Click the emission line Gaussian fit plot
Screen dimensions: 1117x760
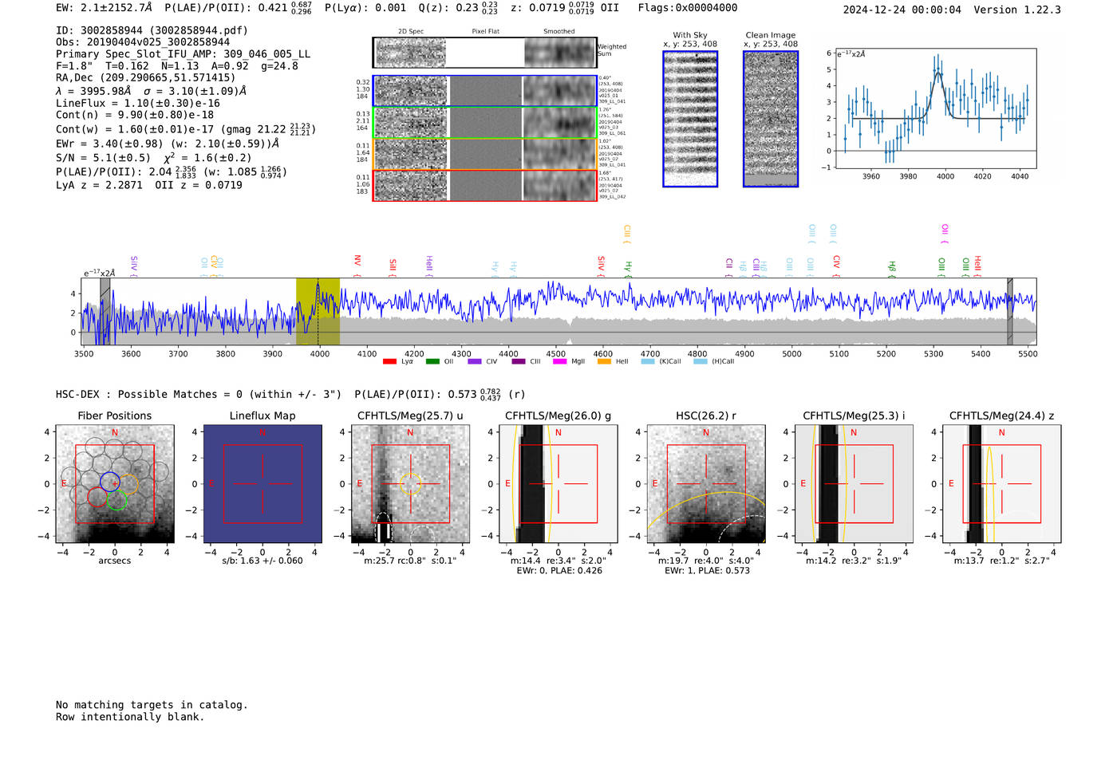click(x=935, y=108)
